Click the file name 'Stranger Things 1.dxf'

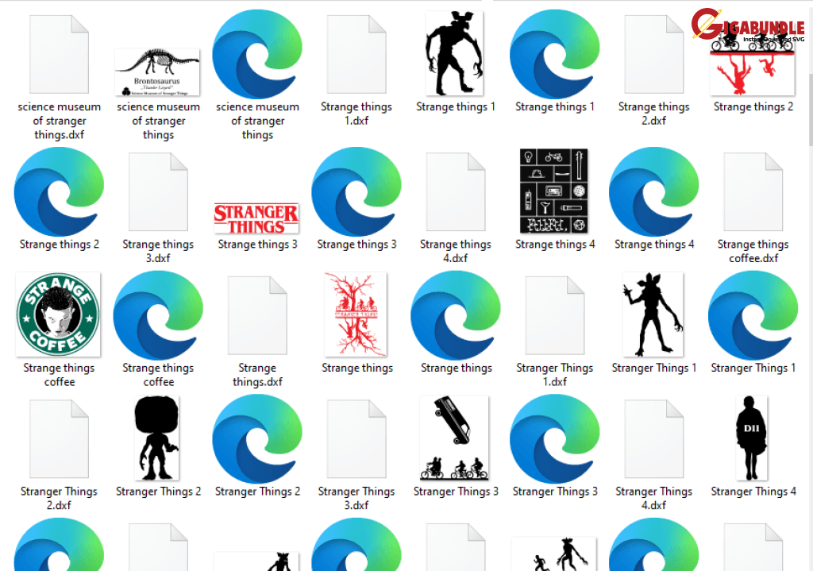point(555,374)
